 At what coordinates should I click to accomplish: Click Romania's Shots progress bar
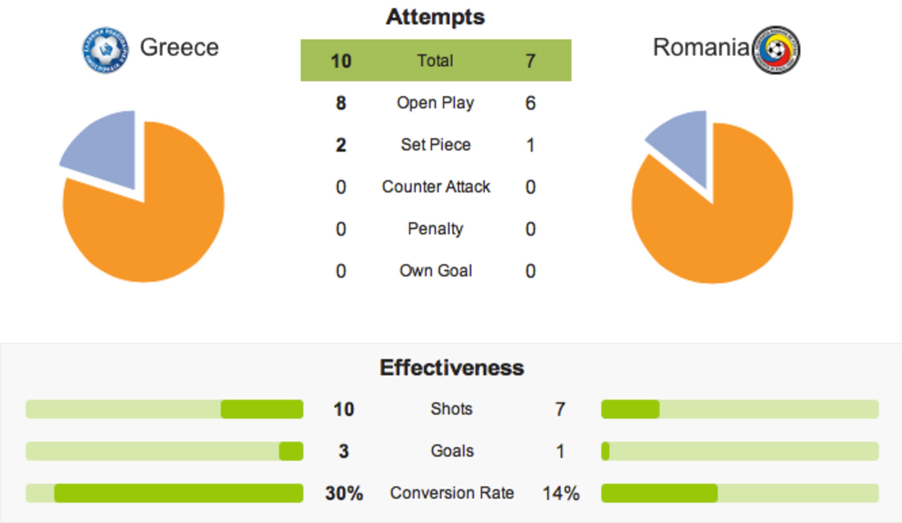[x=740, y=409]
